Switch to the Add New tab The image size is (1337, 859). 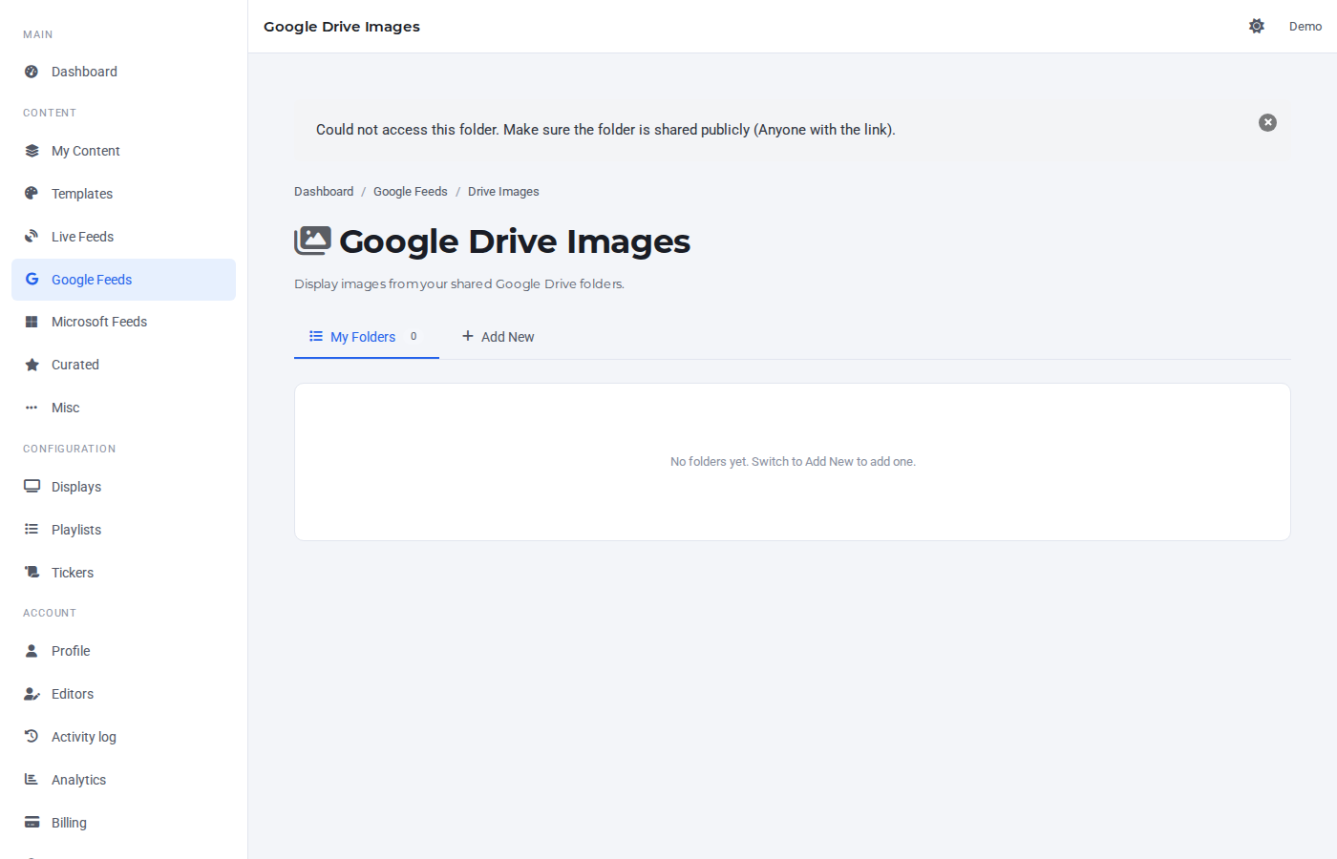[498, 337]
